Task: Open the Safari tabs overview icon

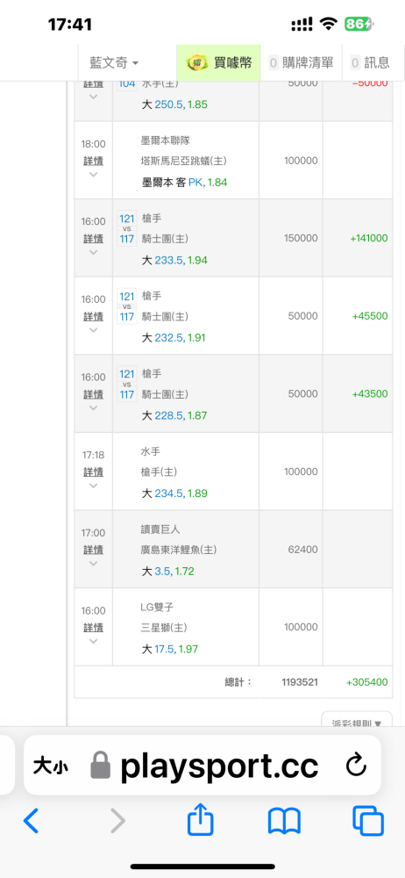Action: (368, 821)
